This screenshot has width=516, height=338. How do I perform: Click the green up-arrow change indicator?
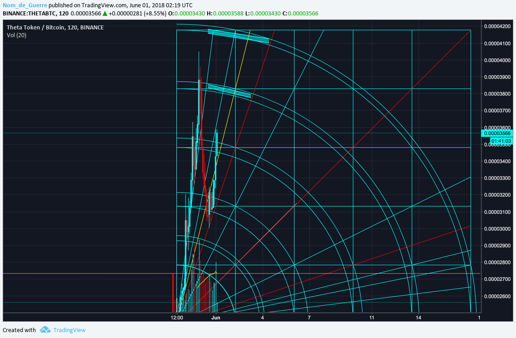105,14
